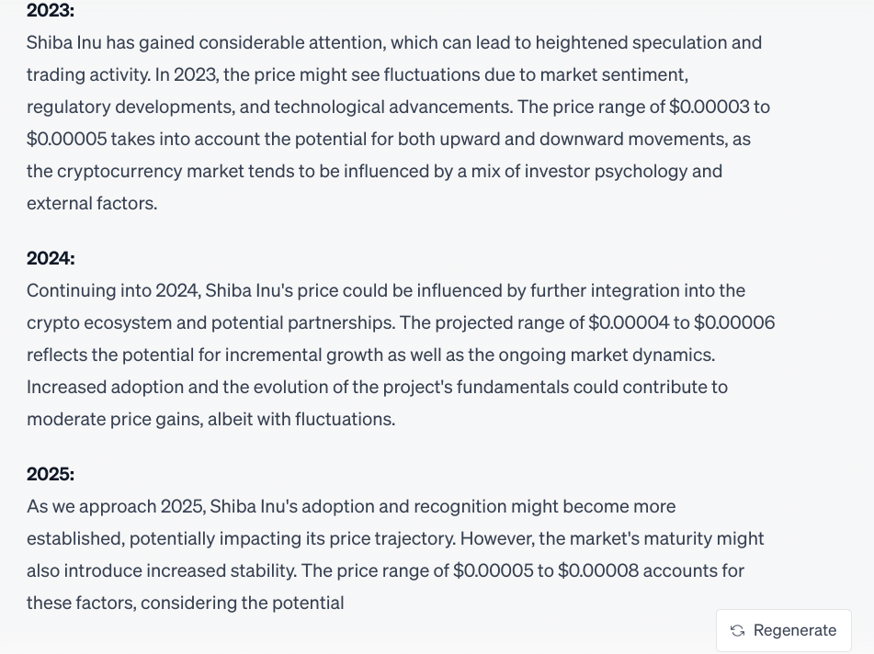Click the Regenerate button
The height and width of the screenshot is (654, 874).
pyautogui.click(x=784, y=630)
